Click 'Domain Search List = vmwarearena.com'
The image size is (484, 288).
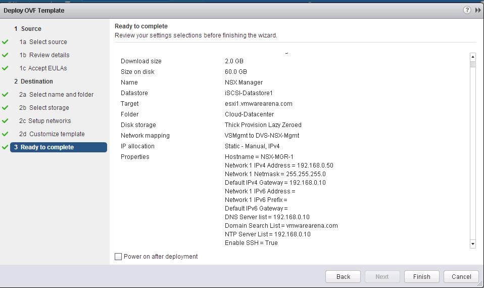point(281,226)
